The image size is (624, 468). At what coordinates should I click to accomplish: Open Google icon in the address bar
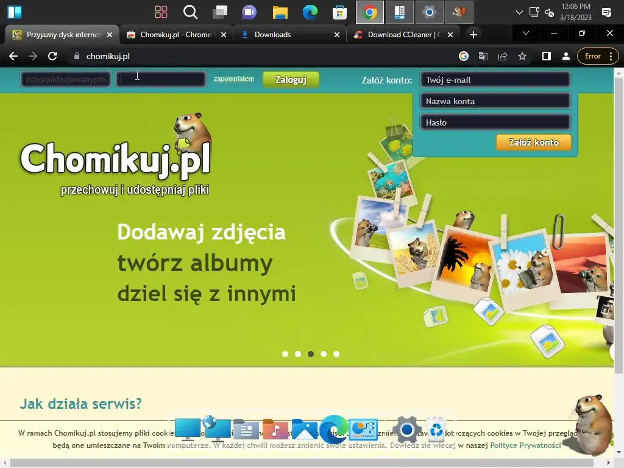(x=463, y=56)
